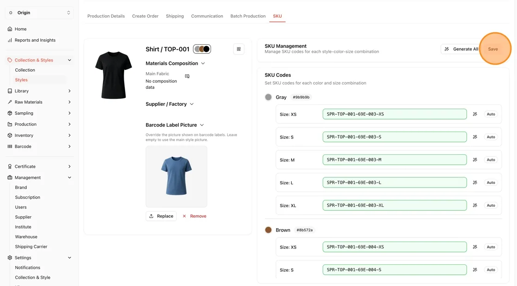
Task: Click the black shirt style image
Action: click(114, 75)
